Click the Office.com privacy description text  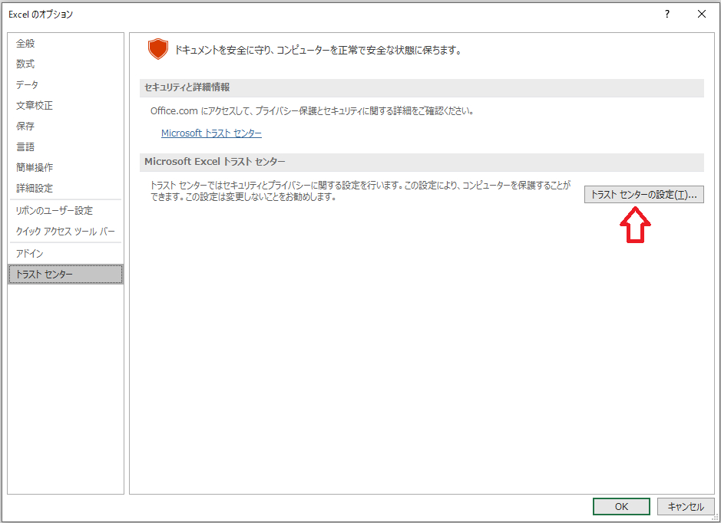[x=313, y=110]
